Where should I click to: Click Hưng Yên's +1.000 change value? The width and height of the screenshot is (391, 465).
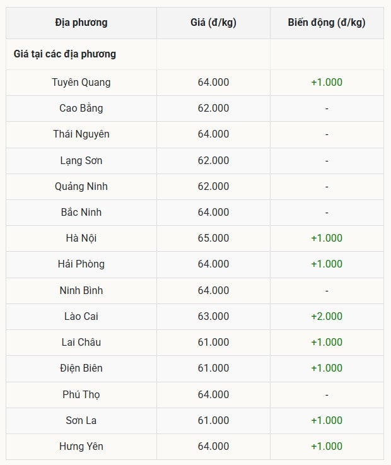[326, 446]
